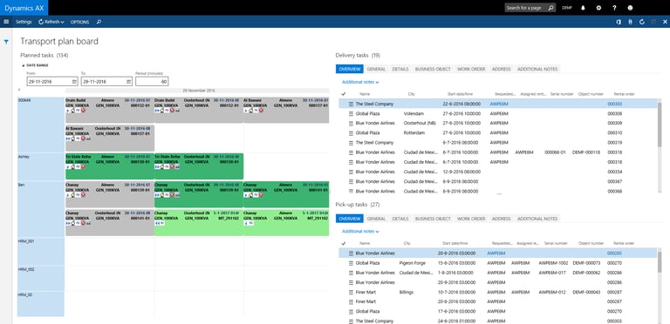
Task: Open the settings gear icon
Action: click(598, 8)
